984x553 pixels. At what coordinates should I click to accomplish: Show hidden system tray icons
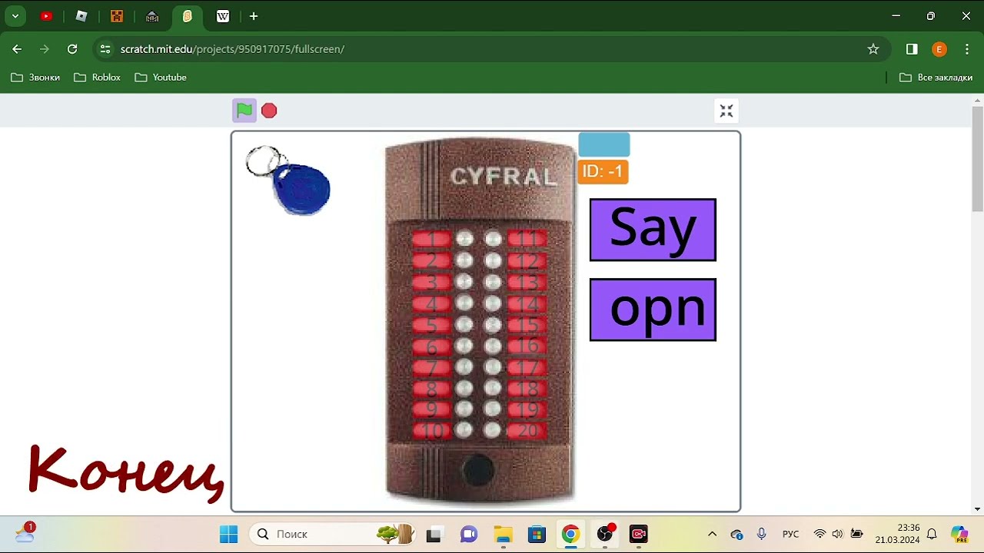712,534
